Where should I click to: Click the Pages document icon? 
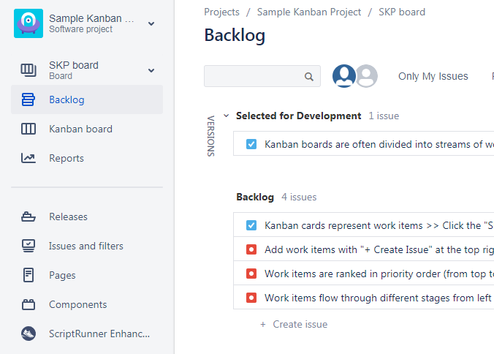point(28,275)
